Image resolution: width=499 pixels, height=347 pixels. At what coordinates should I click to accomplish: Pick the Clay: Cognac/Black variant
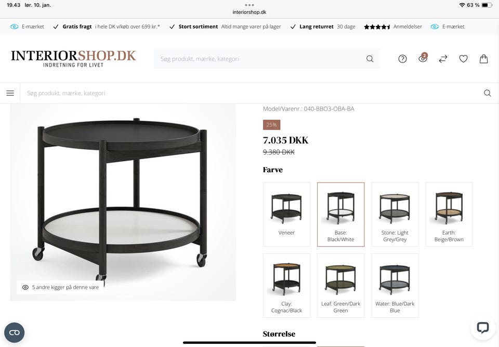[x=286, y=286]
